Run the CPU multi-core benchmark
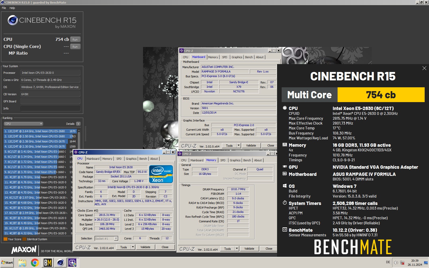Screen dimensions: 429x268 tap(75, 39)
